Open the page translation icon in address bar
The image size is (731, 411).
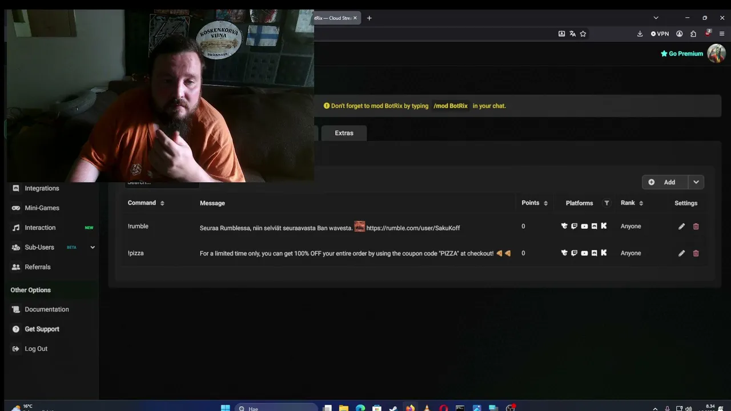coord(572,34)
